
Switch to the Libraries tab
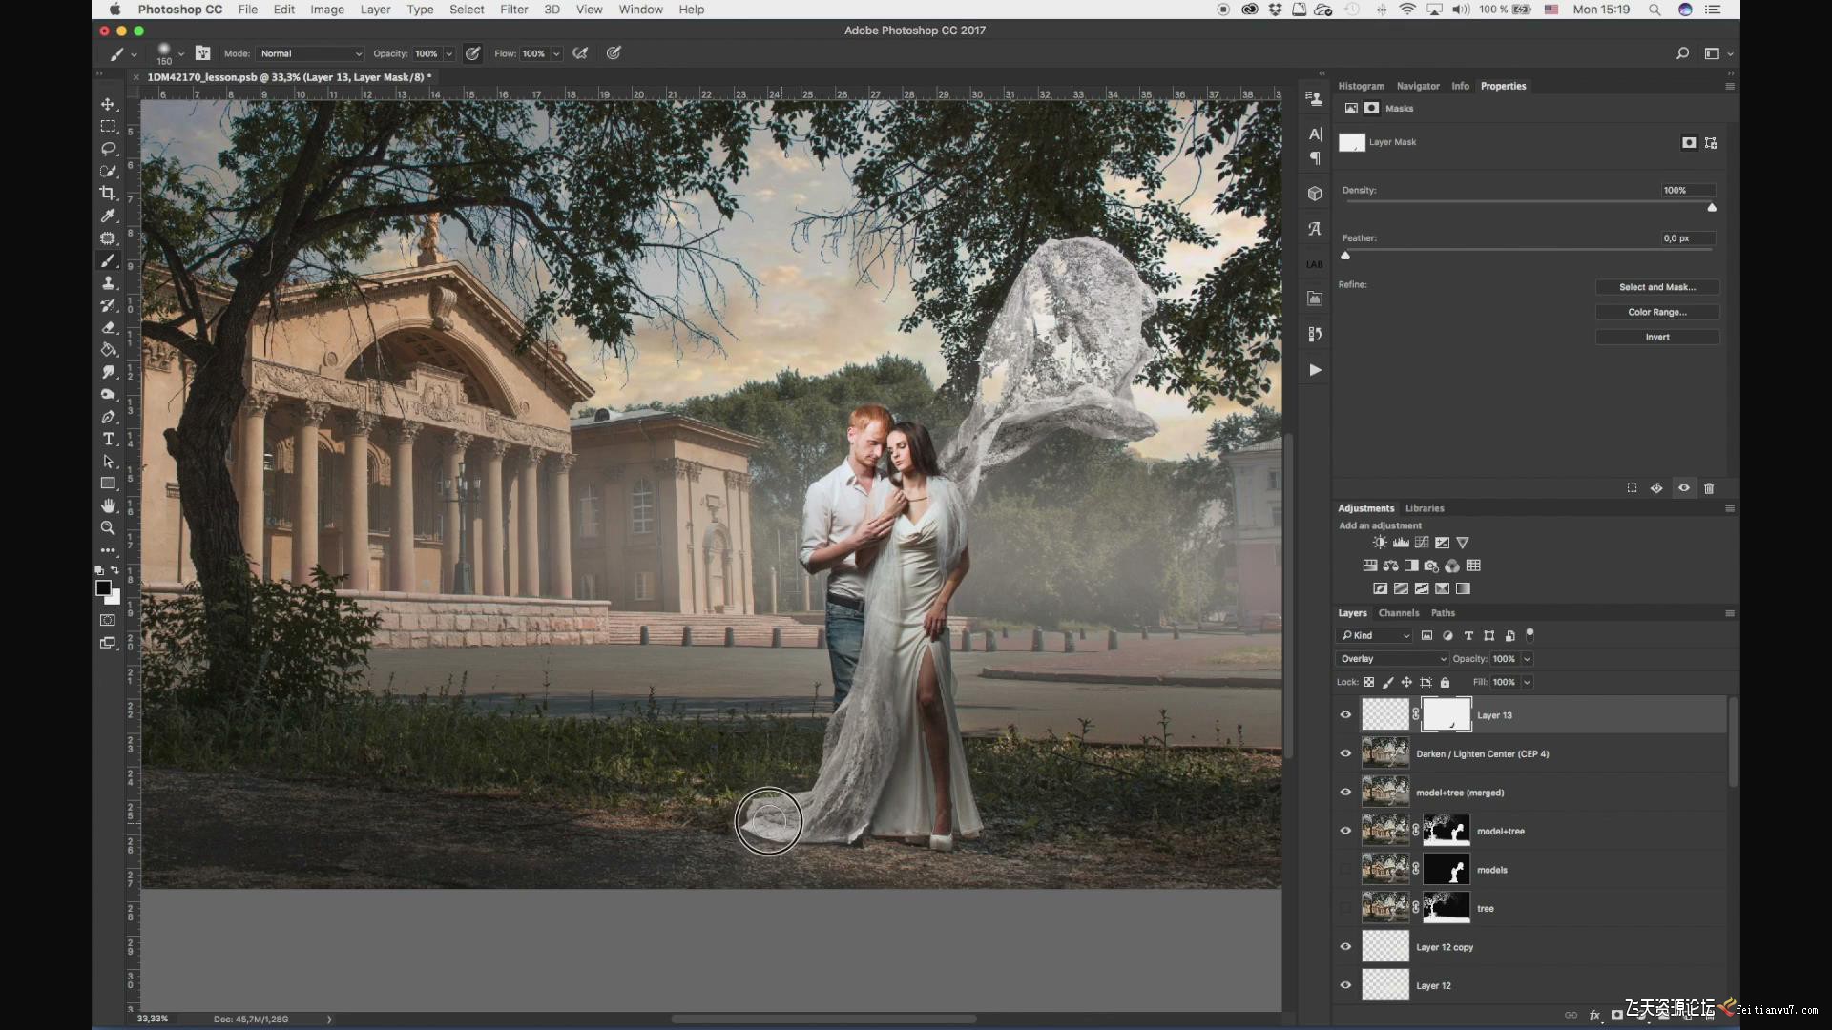(x=1425, y=508)
